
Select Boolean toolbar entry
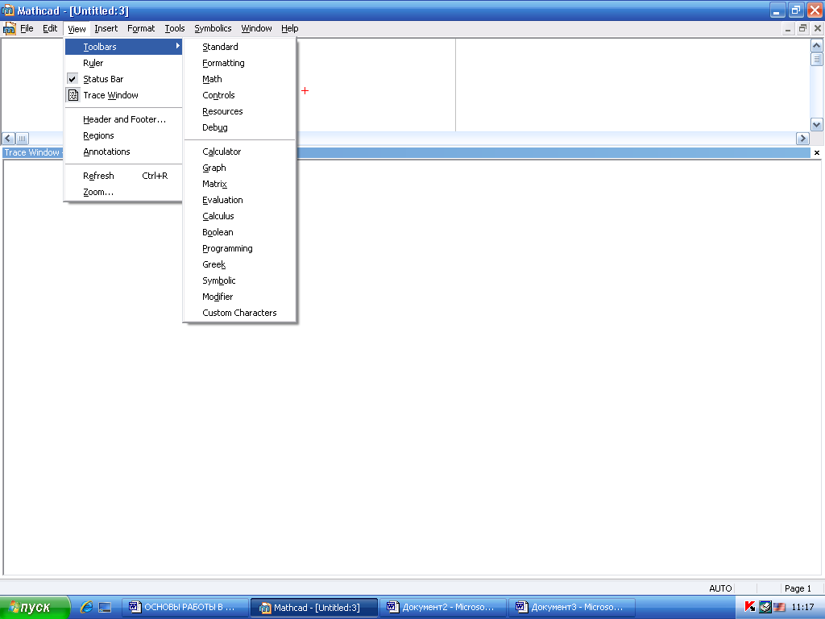tap(240, 232)
